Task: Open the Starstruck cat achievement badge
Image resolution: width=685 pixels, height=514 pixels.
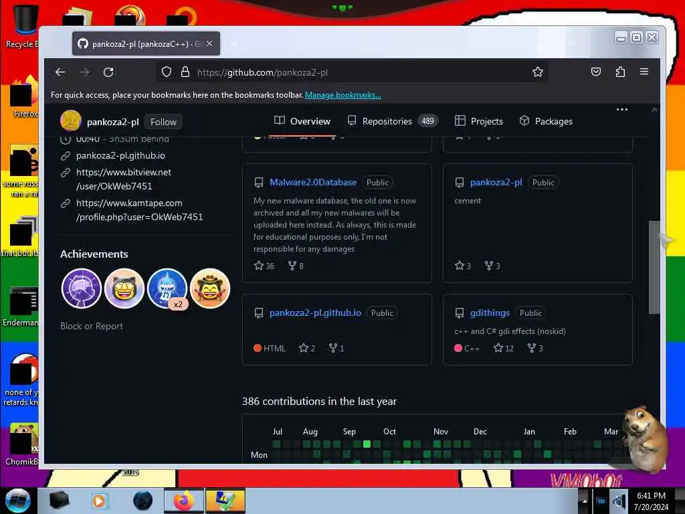Action: pyautogui.click(x=124, y=288)
